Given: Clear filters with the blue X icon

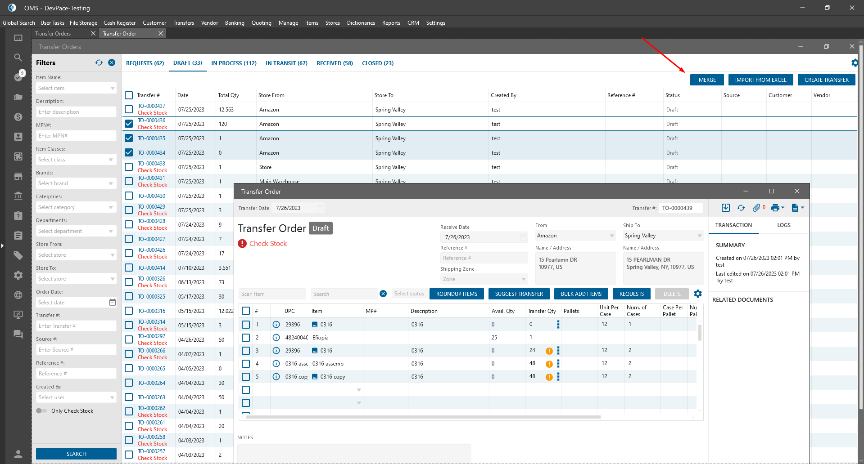Looking at the screenshot, I should [x=112, y=63].
